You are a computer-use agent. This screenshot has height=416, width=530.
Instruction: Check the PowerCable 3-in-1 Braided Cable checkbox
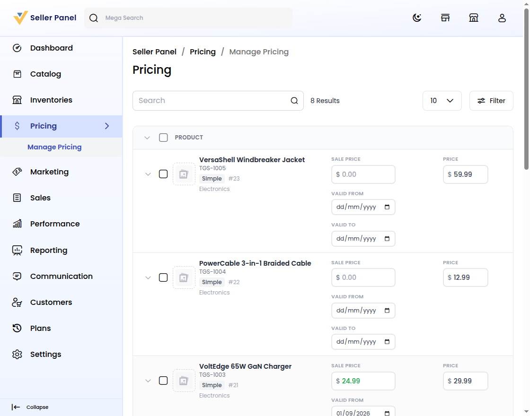tap(163, 277)
